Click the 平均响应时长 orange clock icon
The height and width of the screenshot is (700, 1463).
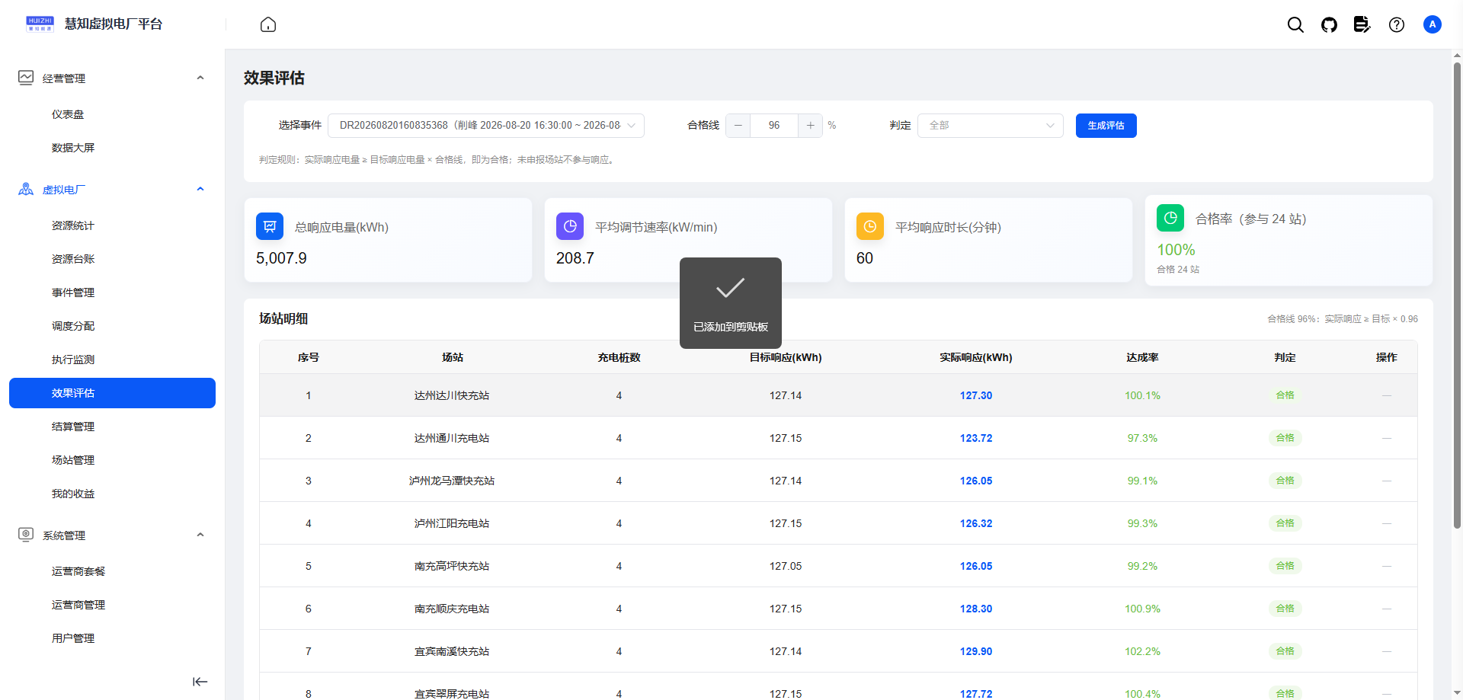coord(870,226)
